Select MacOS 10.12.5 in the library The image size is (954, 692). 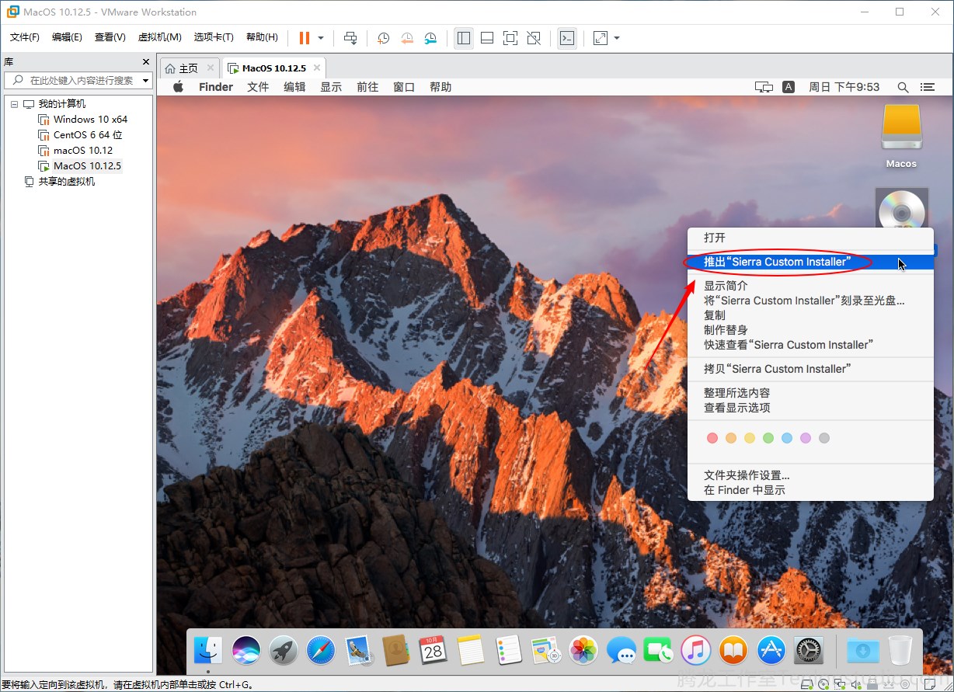pos(87,166)
